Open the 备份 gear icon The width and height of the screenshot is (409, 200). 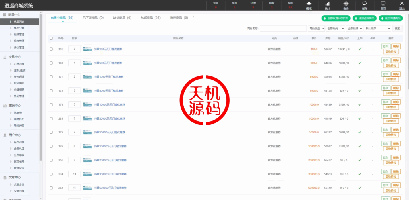[346, 5]
